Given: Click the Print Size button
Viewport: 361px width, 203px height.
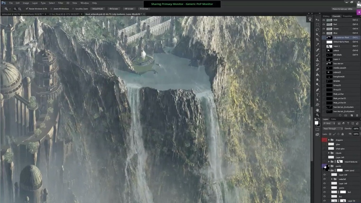Looking at the screenshot, I should [144, 9].
